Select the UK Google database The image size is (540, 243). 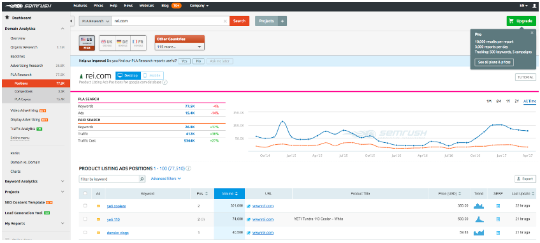pos(106,43)
